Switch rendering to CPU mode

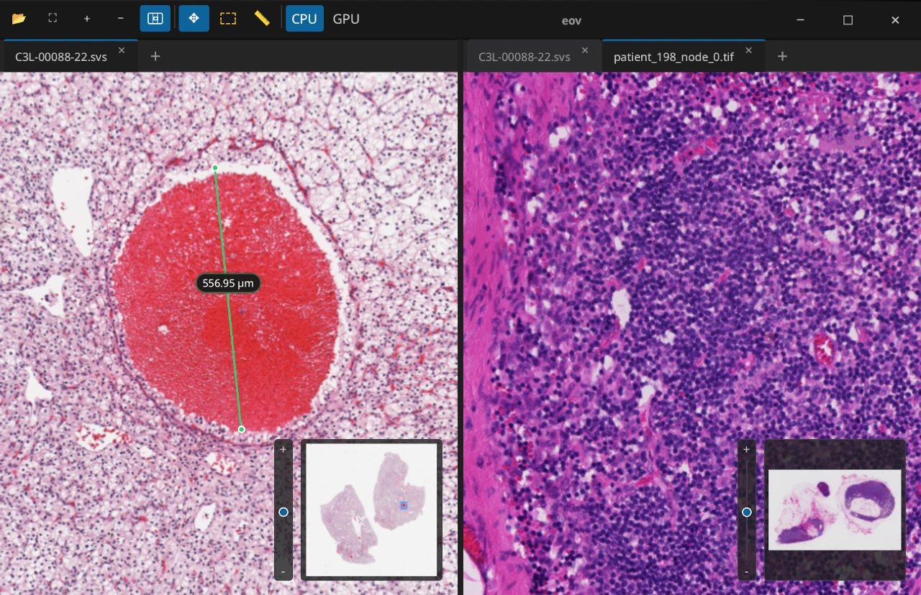click(304, 19)
